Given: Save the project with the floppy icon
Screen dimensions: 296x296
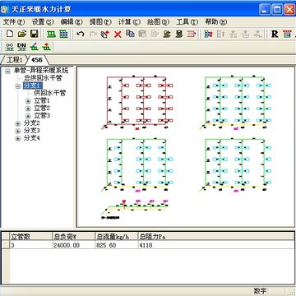Looking at the screenshot, I should [x=34, y=34].
